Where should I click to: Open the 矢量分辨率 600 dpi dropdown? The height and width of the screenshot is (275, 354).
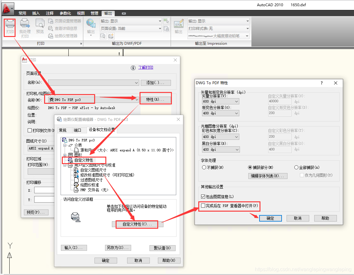[220, 101]
